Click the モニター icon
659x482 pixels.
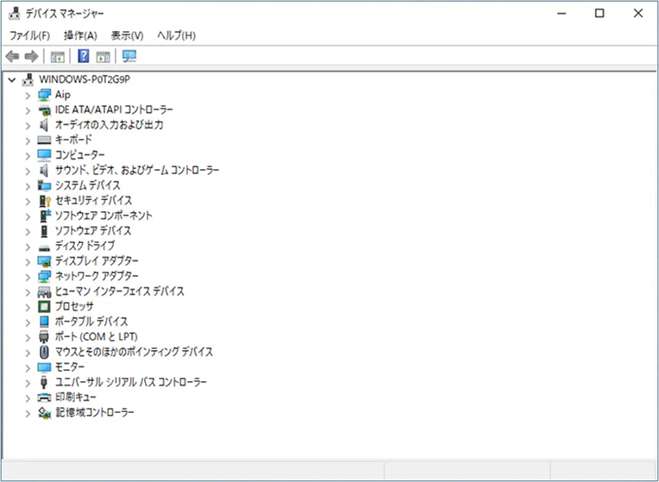tap(44, 367)
